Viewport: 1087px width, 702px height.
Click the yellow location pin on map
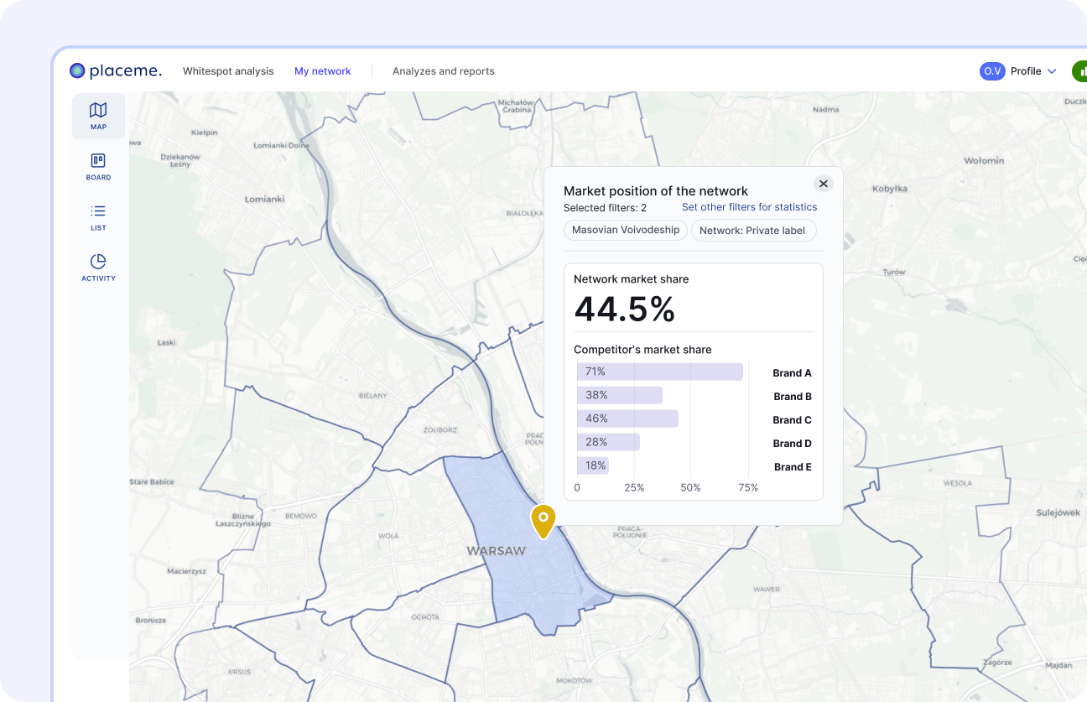543,521
